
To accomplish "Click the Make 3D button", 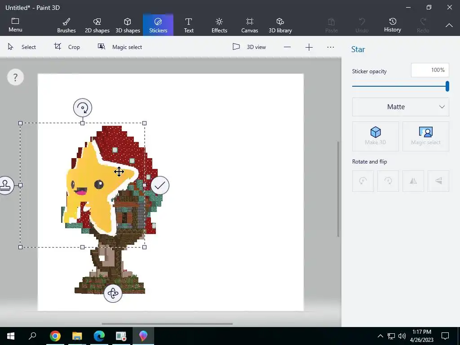I will tap(376, 137).
